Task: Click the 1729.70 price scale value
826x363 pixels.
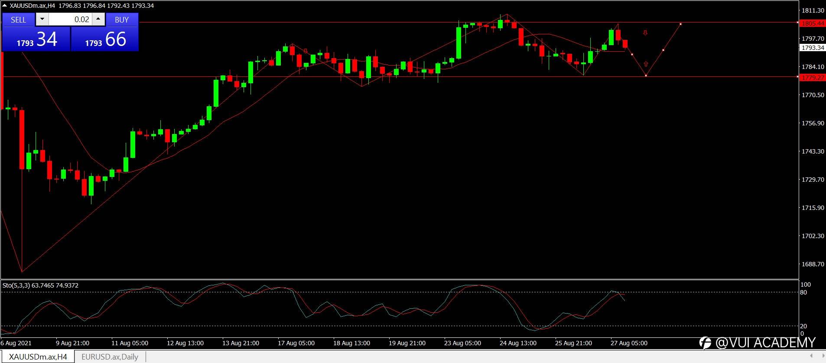Action: tap(813, 180)
